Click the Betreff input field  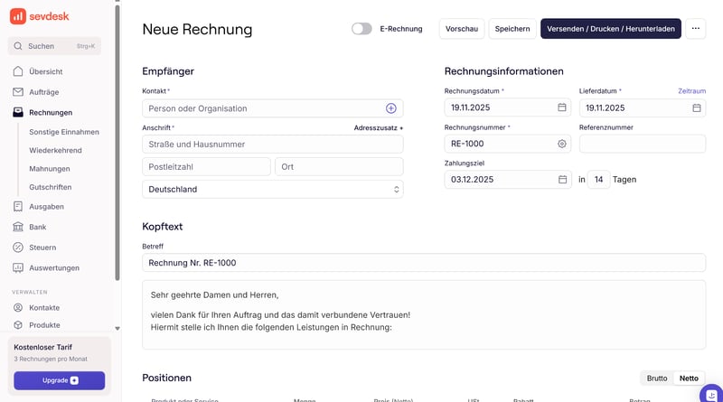(x=423, y=263)
